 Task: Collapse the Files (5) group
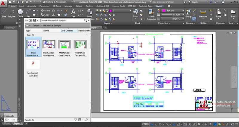tap(87, 35)
